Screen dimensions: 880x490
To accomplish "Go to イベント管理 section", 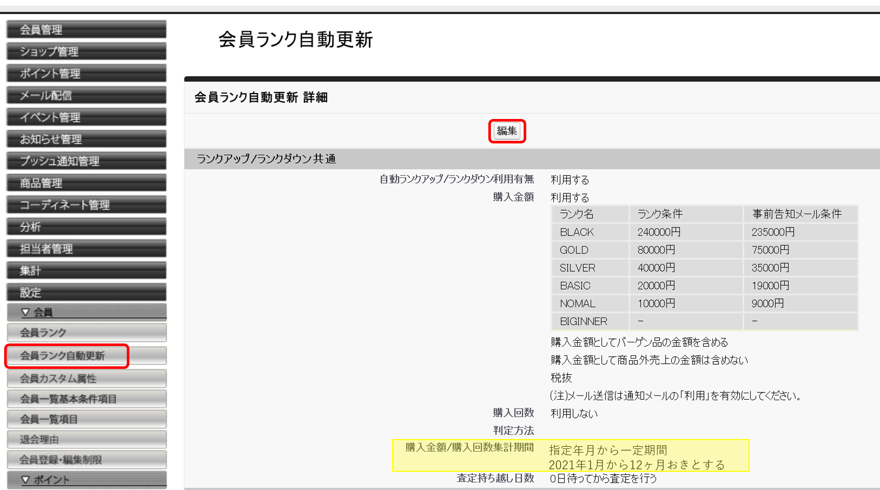I will 86,117.
